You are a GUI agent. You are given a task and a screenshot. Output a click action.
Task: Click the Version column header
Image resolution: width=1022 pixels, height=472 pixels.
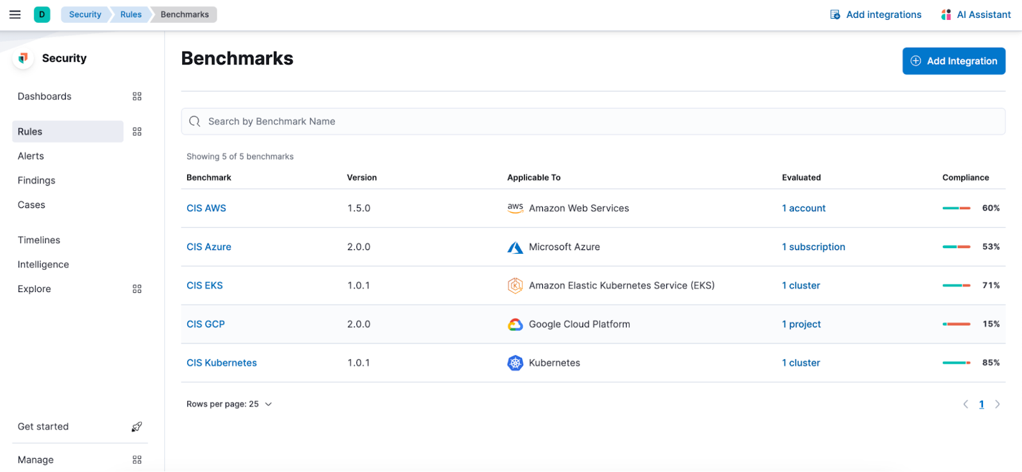click(x=362, y=177)
